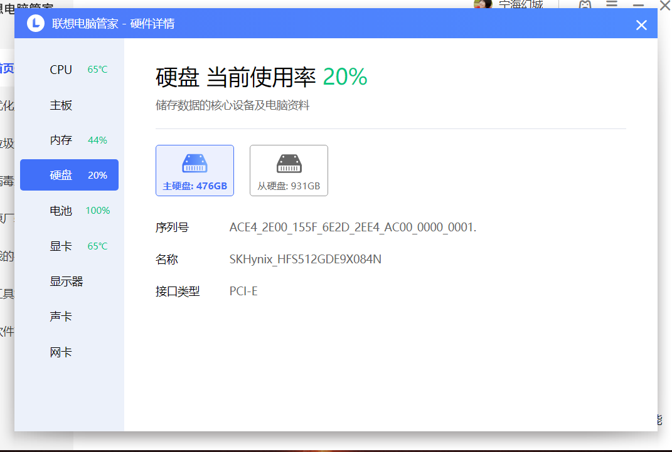Click the PCI-E interface type value

pyautogui.click(x=243, y=291)
